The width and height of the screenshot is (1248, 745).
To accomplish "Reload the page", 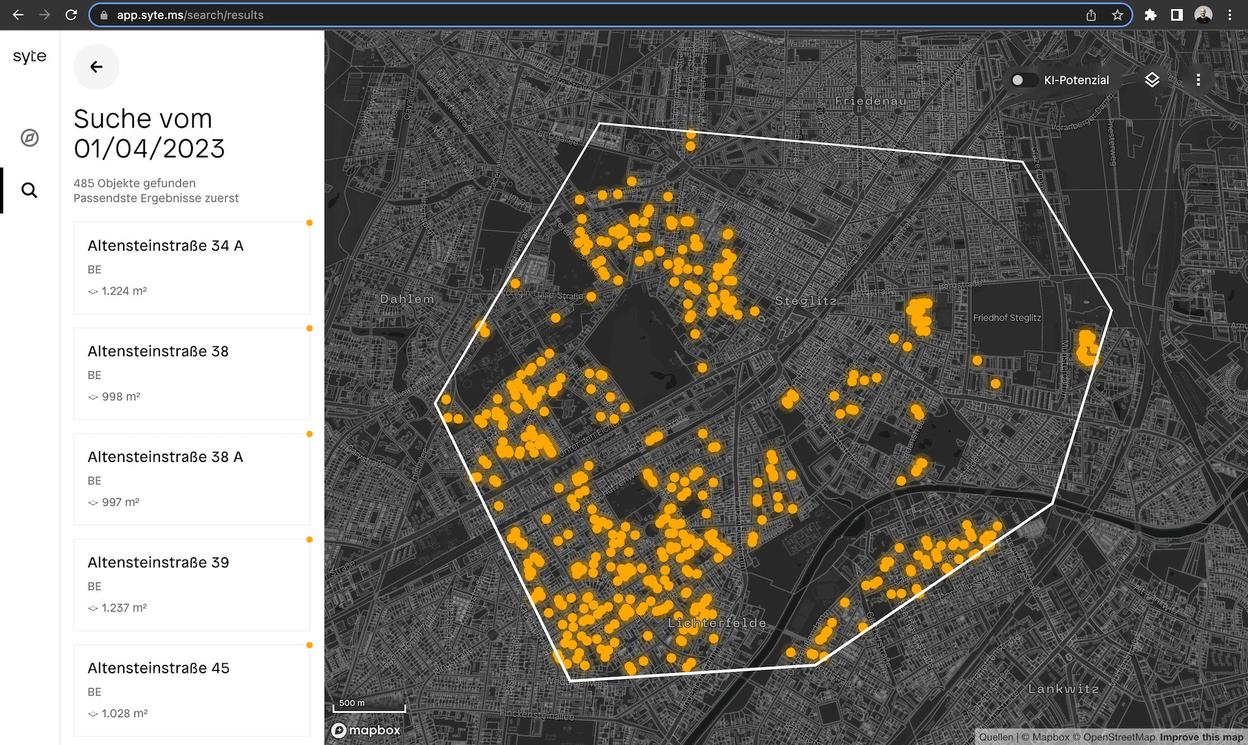I will (71, 15).
